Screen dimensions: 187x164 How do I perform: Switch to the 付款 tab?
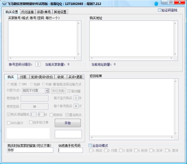23,77
